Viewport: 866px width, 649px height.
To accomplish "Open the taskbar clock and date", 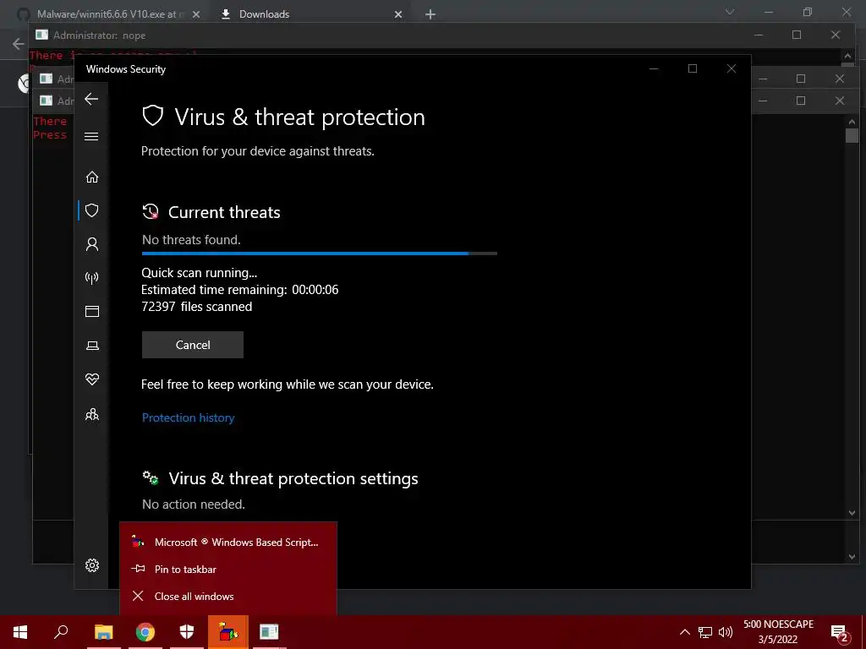I will pyautogui.click(x=778, y=632).
